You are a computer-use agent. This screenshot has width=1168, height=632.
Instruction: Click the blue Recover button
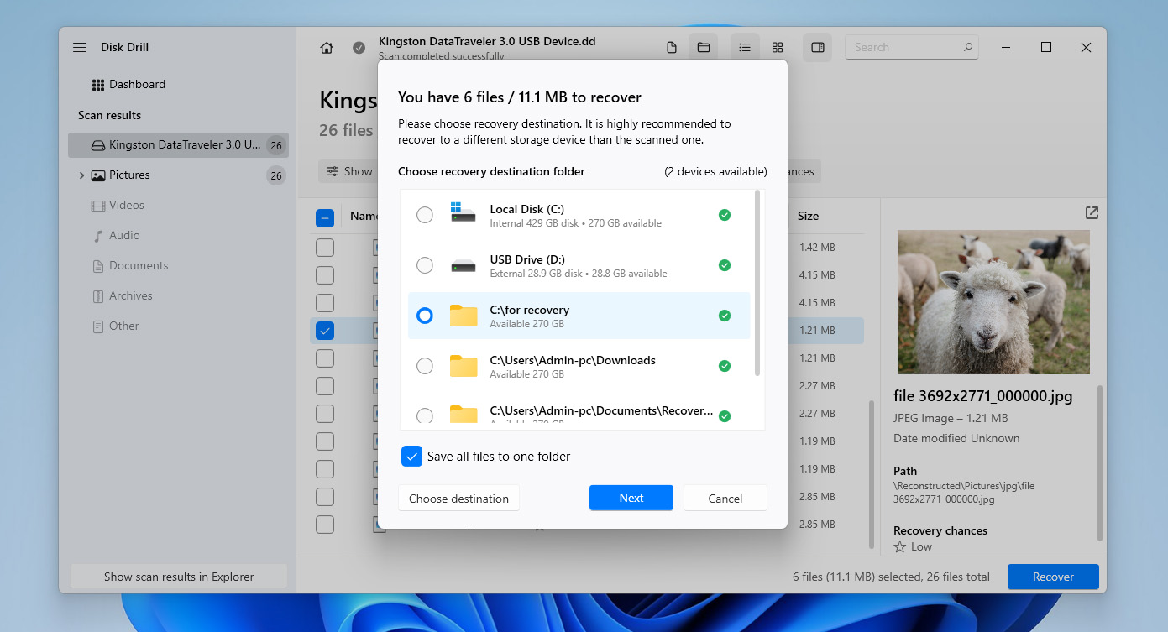pyautogui.click(x=1053, y=577)
